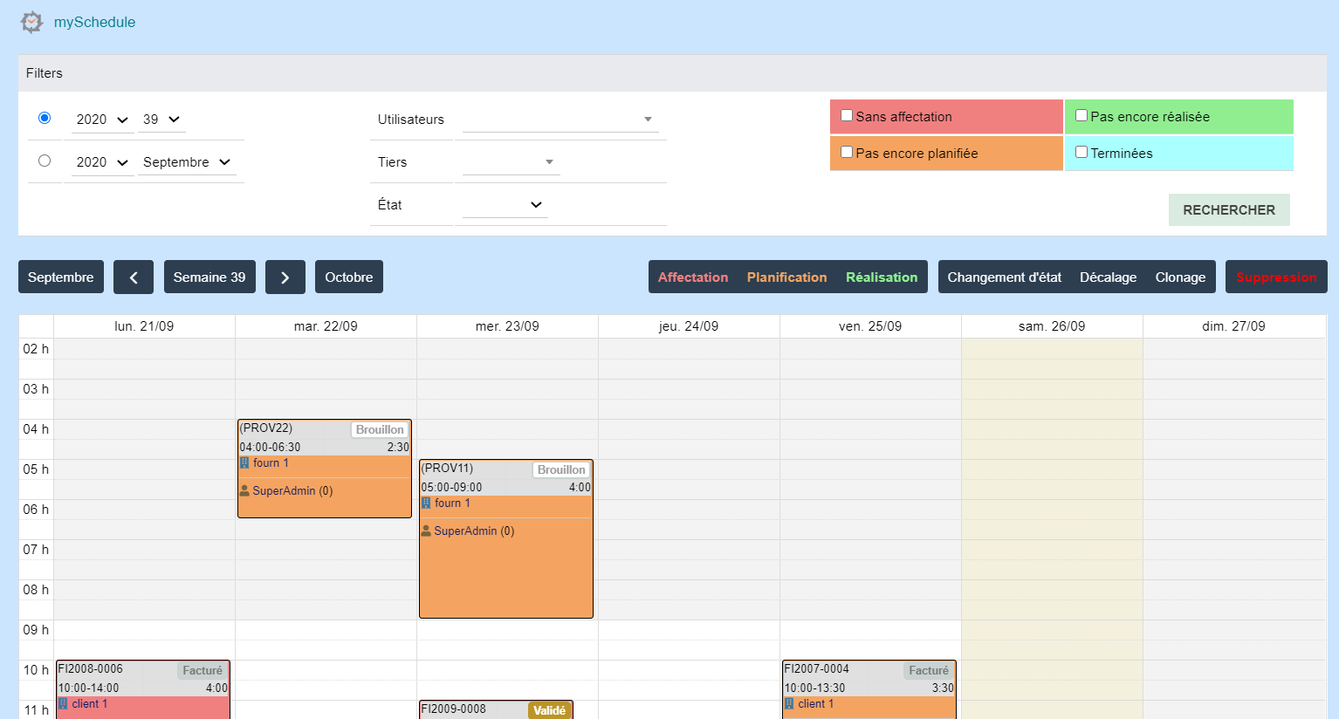Click building icon in PROV11 event
Viewport: 1339px width, 719px height.
tap(427, 503)
